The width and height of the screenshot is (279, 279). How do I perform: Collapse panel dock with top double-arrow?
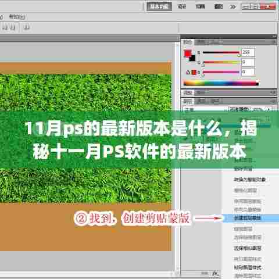tap(274, 37)
